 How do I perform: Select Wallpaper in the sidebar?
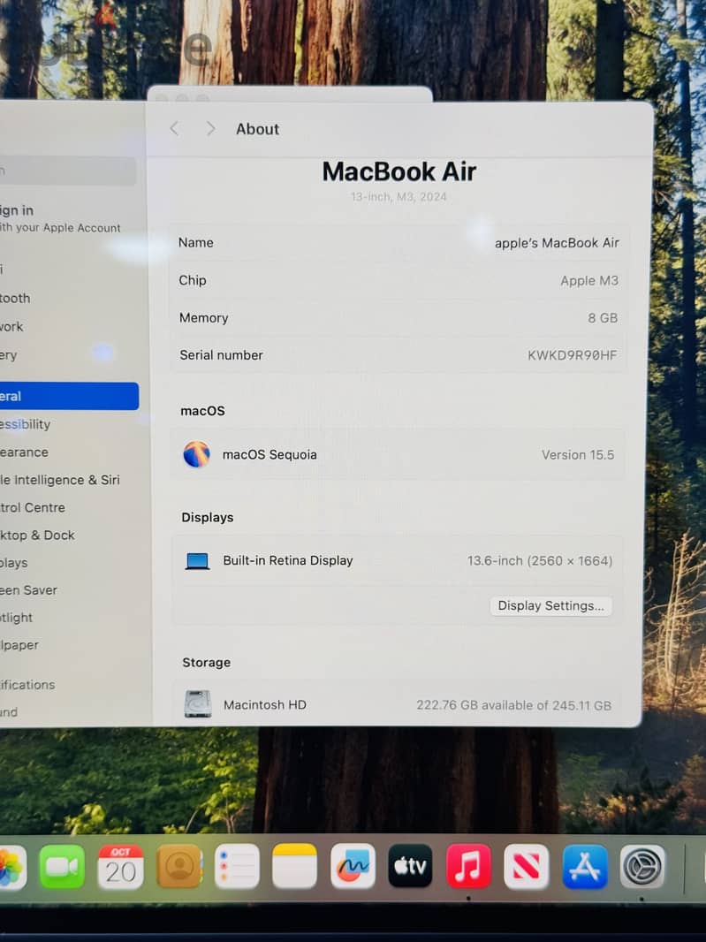[19, 644]
